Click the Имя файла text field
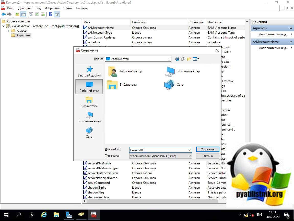 click(x=158, y=150)
